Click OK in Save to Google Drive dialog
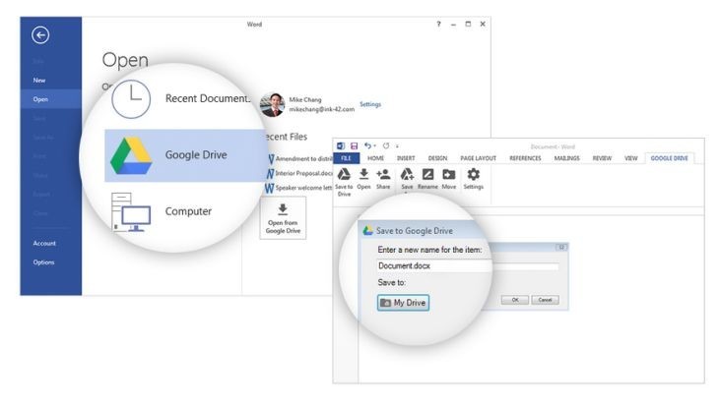Screen dimensions: 719x404 (514, 300)
